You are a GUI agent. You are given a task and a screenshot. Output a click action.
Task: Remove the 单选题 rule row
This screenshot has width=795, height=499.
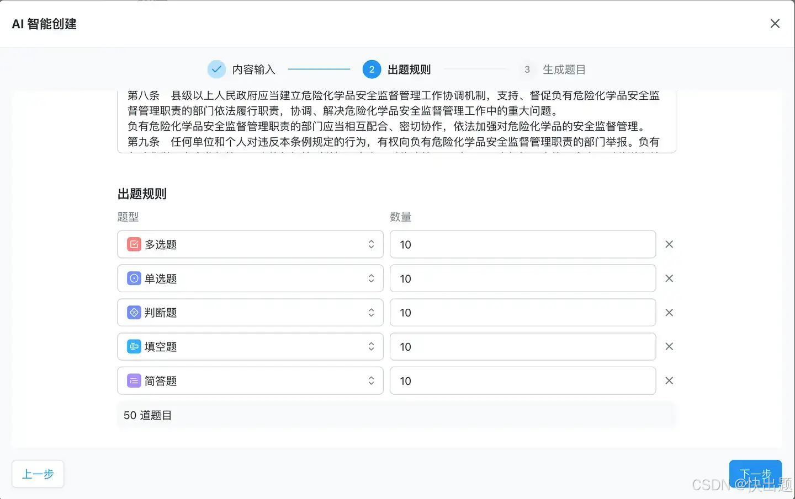(x=669, y=278)
